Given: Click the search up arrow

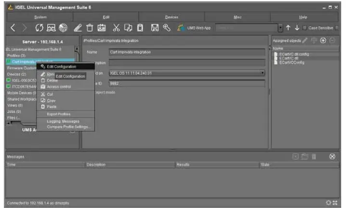Looking at the screenshot, I should coord(288,28).
